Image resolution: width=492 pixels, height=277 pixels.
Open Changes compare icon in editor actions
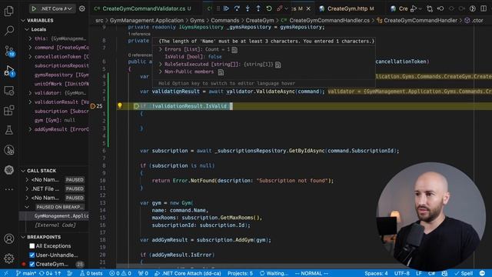[x=430, y=8]
